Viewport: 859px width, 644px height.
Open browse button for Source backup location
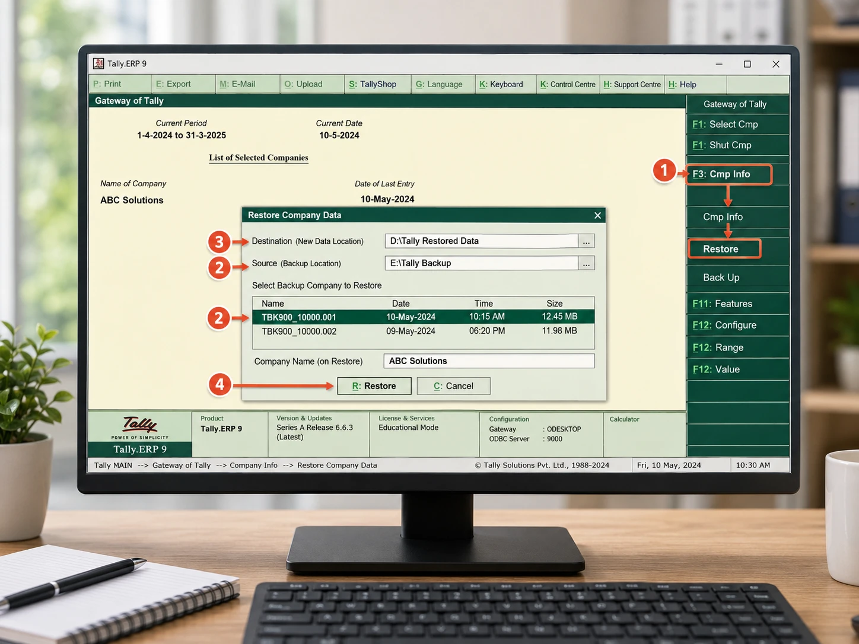click(x=586, y=263)
